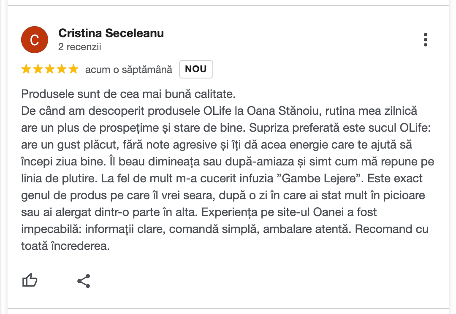
Task: Click the second yellow rating star
Action: (38, 69)
